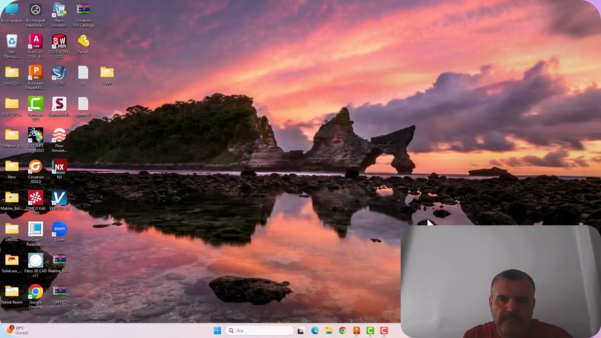The width and height of the screenshot is (601, 338).
Task: Switch to PowerMill taskbar icon
Action: click(356, 330)
